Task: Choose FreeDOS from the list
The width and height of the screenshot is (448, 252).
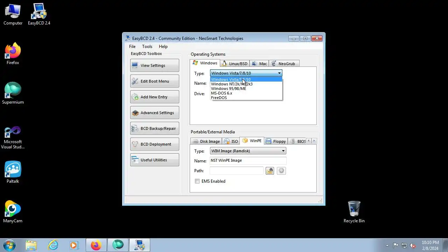Action: point(246,98)
